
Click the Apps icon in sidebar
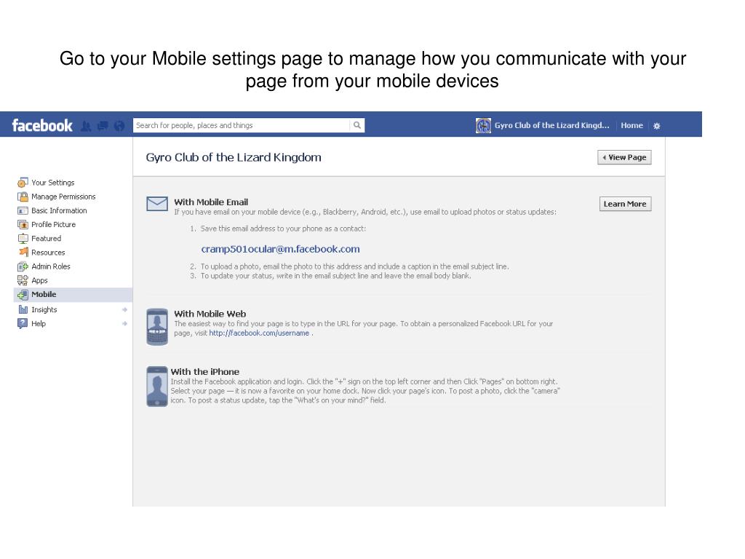coord(23,280)
